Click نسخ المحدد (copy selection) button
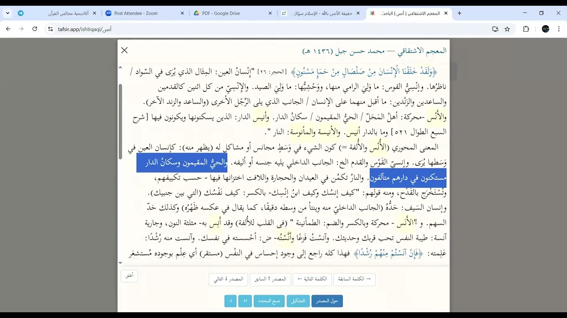This screenshot has width=567, height=318. 269,301
